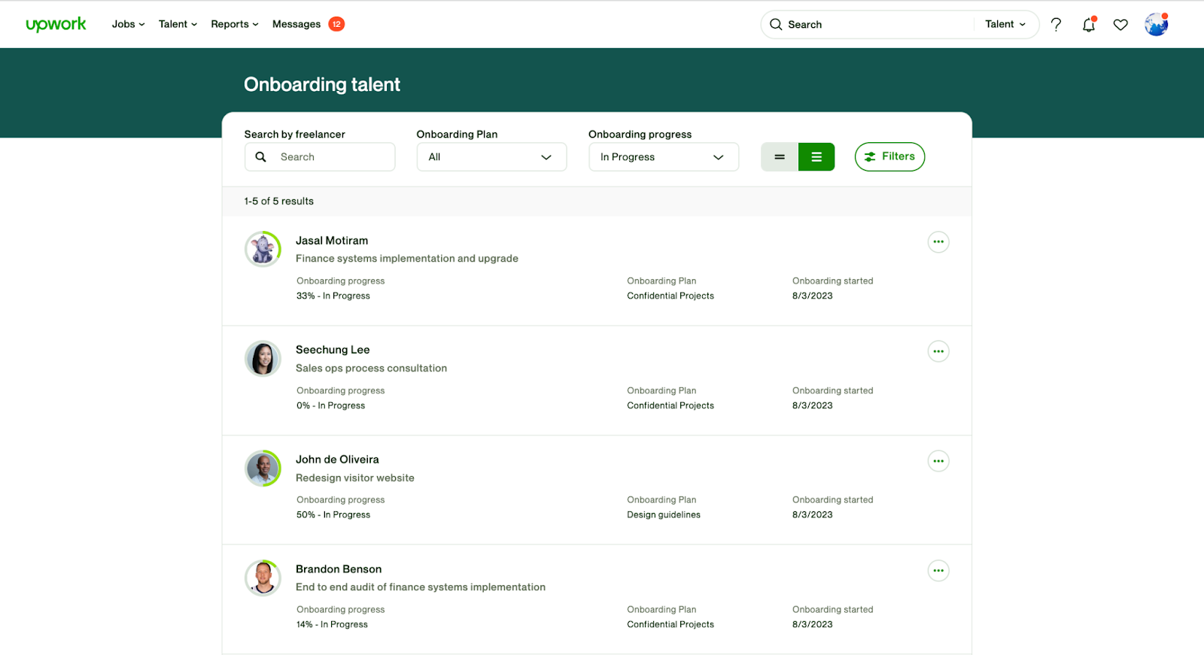This screenshot has width=1204, height=655.
Task: Expand the Onboarding progress dropdown
Action: 663,157
